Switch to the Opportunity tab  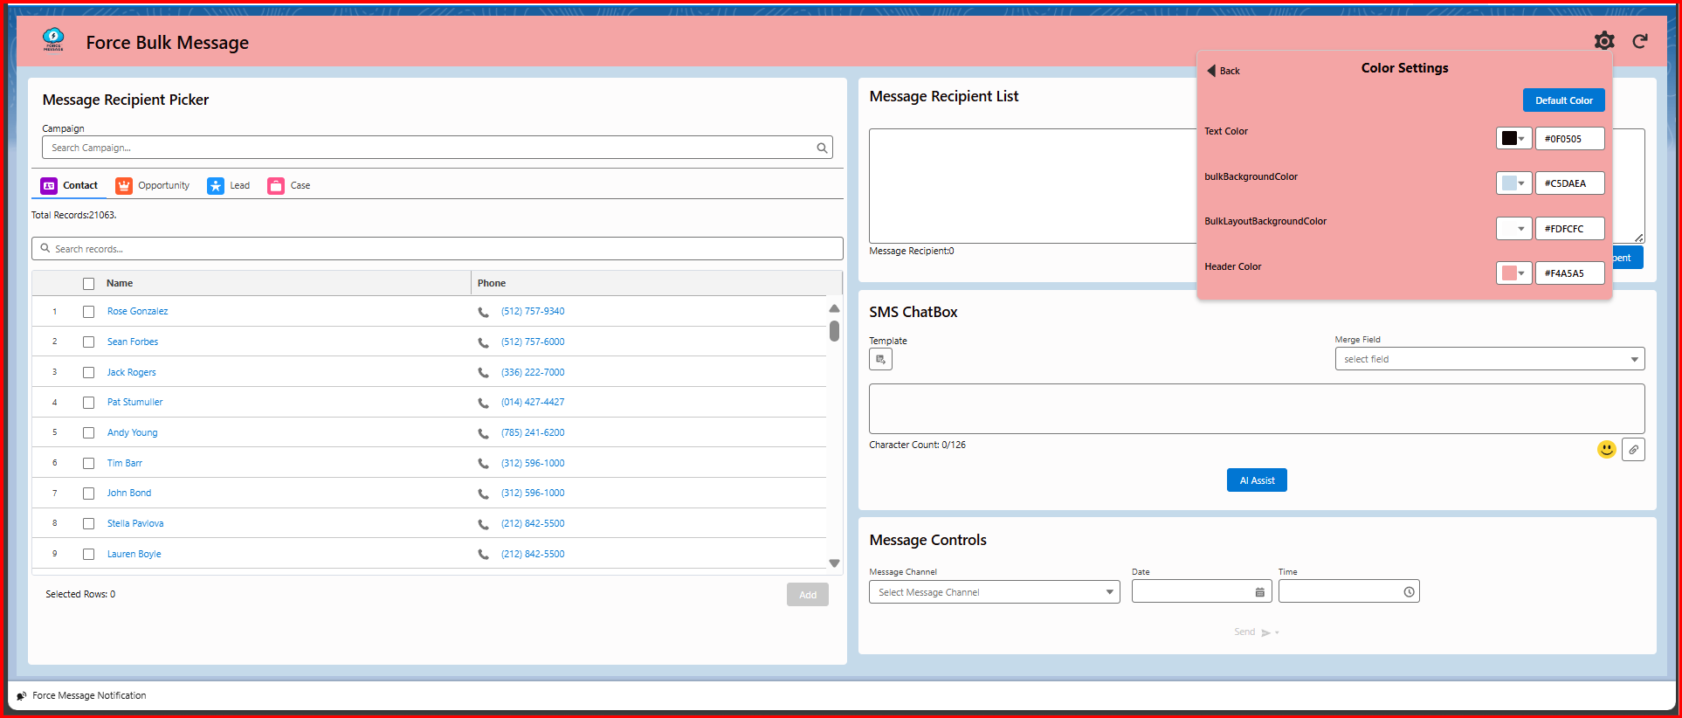153,186
